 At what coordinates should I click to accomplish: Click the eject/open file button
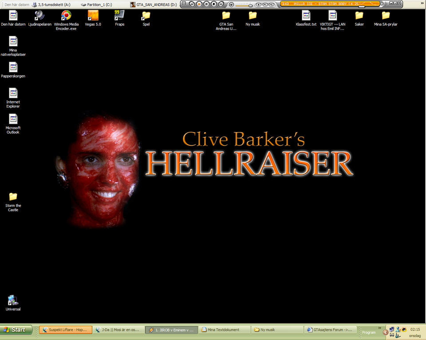259,4
